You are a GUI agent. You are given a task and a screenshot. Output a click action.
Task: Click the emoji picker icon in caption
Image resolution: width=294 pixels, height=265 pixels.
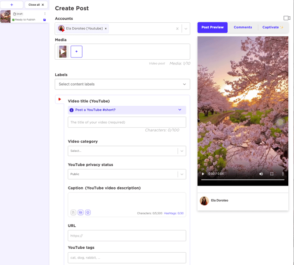click(x=88, y=212)
